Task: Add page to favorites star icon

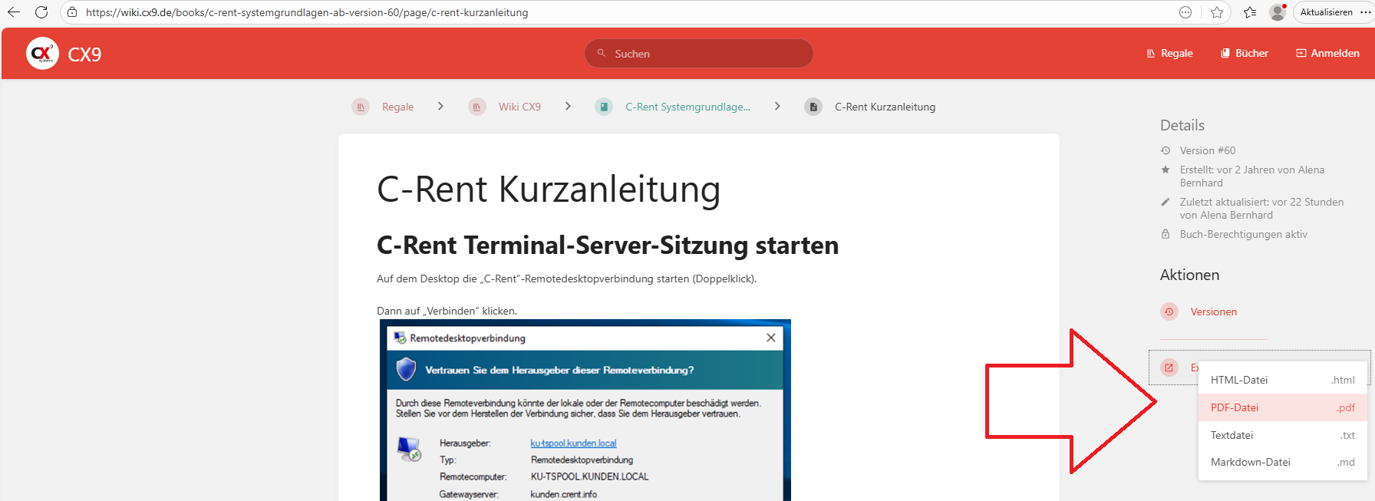Action: tap(1217, 12)
